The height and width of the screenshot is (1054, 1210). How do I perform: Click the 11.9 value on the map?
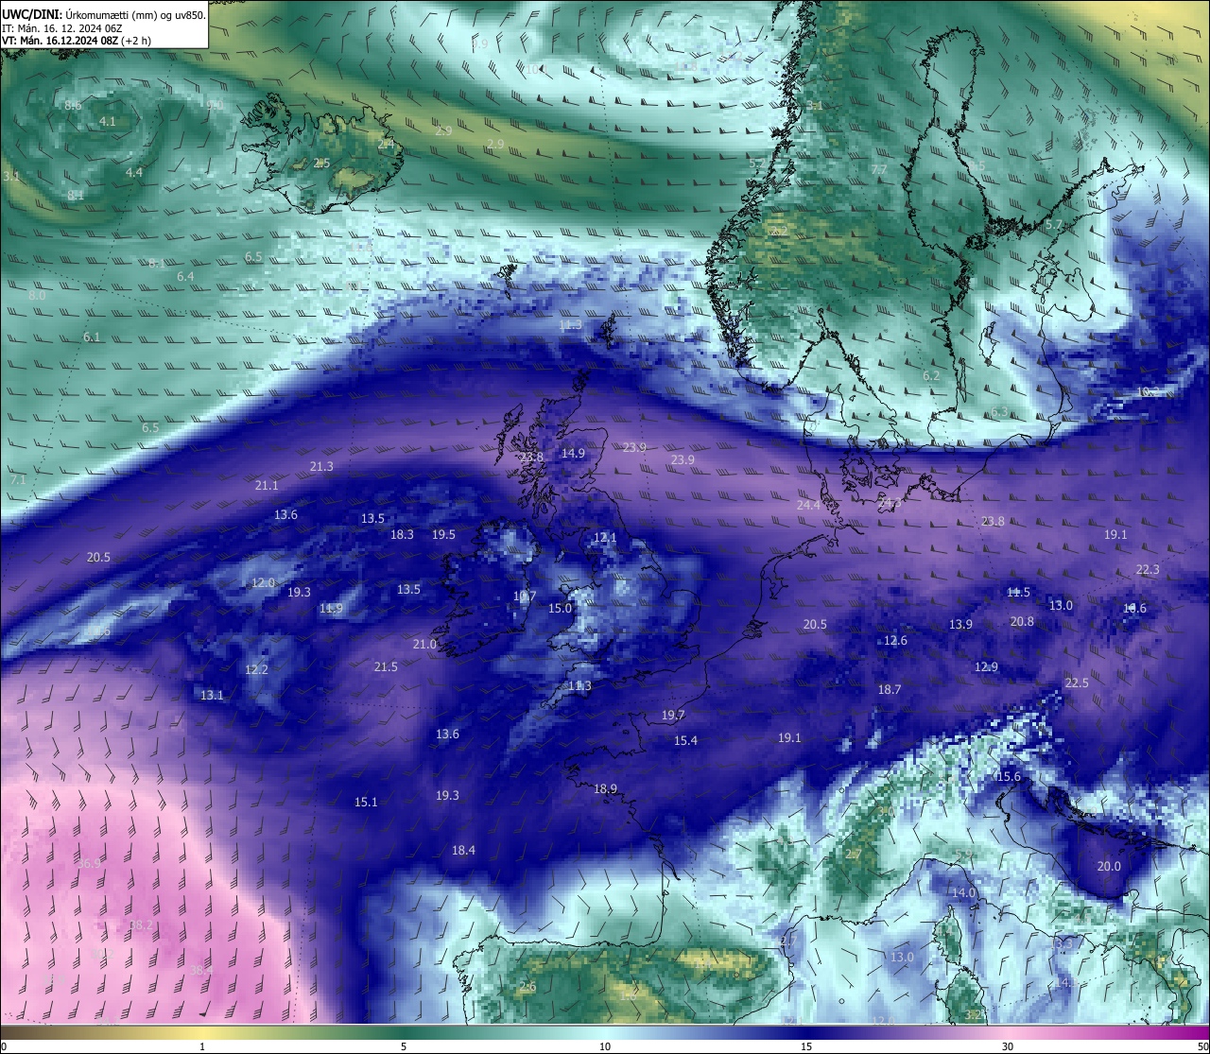coord(331,608)
